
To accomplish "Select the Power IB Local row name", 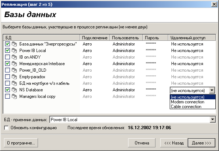I will pos(32,51).
